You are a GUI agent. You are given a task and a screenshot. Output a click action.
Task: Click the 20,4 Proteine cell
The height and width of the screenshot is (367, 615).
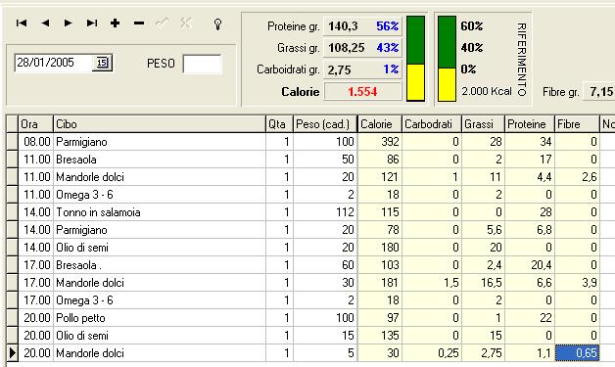click(530, 265)
